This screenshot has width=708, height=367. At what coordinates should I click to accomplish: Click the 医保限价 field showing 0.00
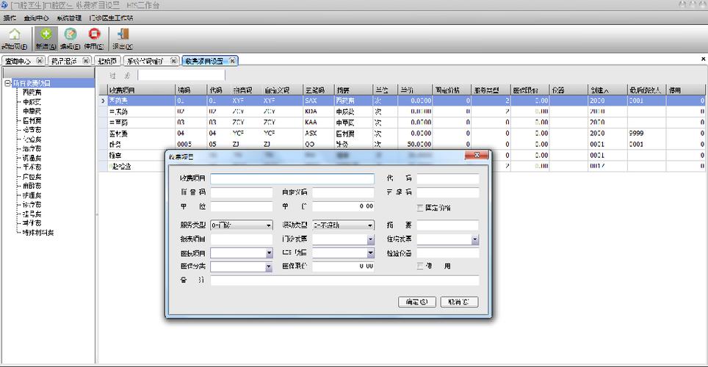(x=343, y=266)
